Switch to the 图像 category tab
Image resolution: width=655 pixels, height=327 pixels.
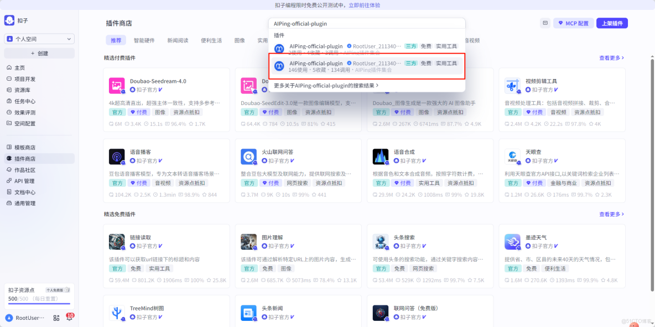pyautogui.click(x=240, y=40)
